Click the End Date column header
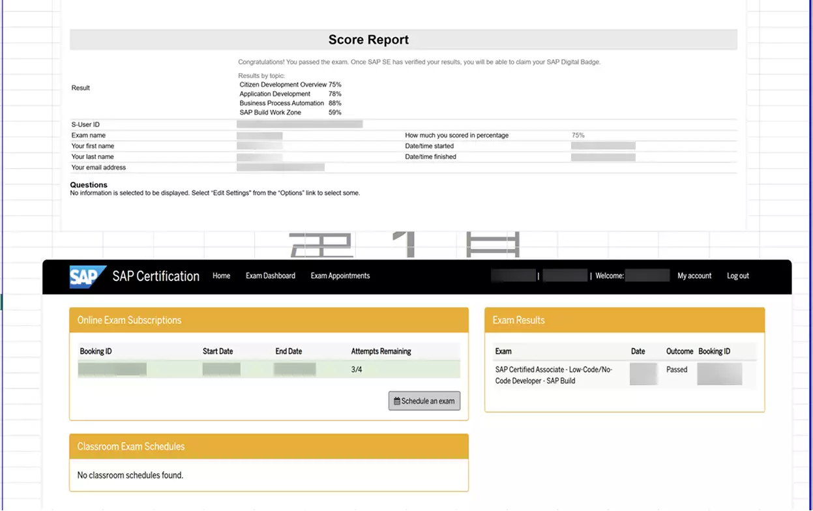813x511 pixels. (288, 351)
